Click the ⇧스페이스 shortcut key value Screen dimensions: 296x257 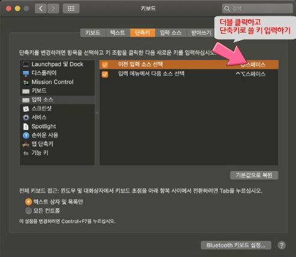pos(253,64)
